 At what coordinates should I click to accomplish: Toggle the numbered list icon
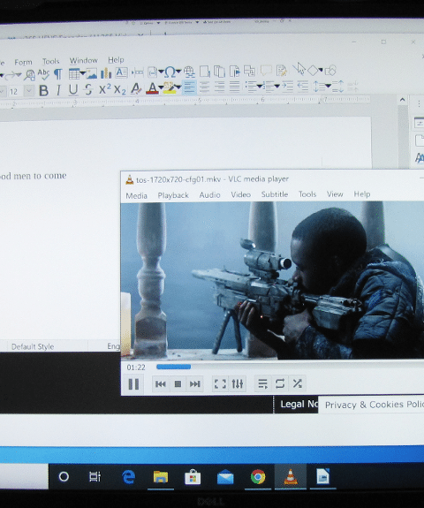(x=269, y=87)
